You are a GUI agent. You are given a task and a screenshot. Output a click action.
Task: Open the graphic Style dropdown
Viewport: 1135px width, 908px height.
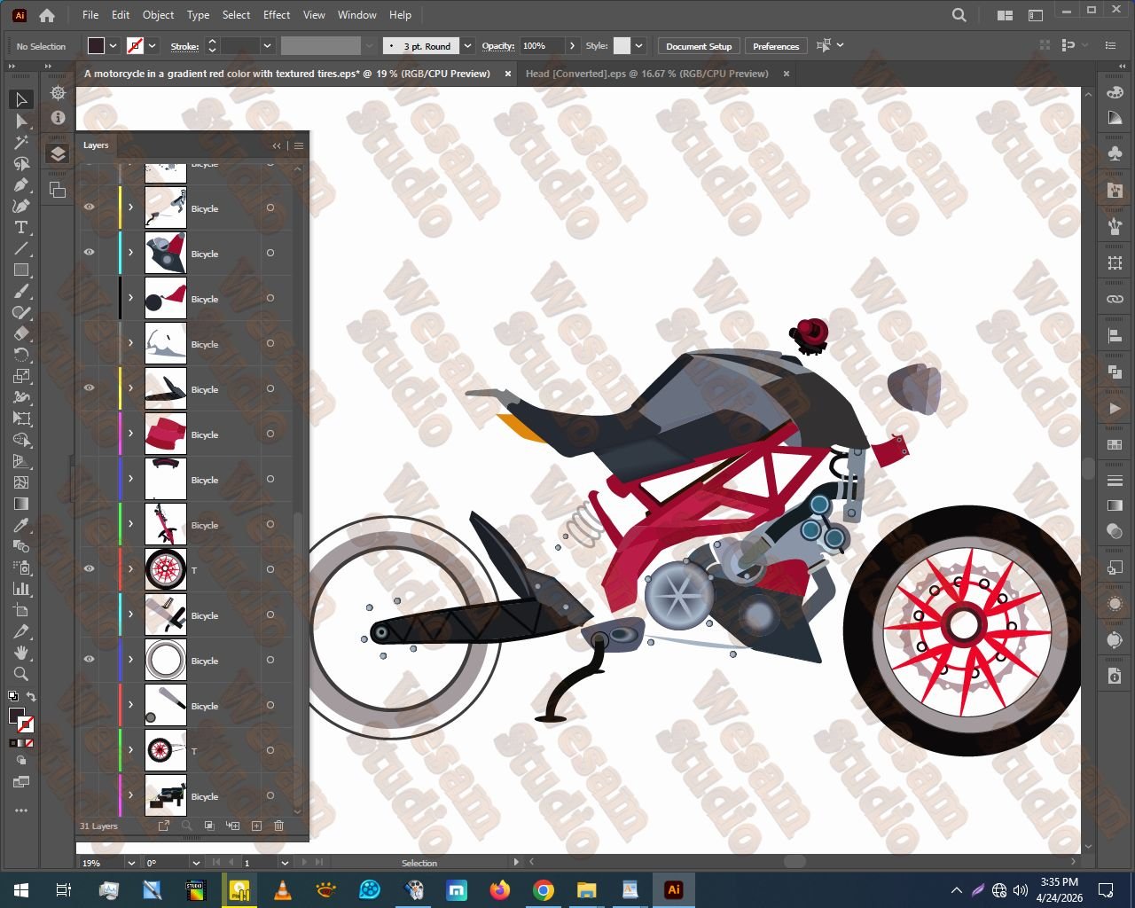[638, 46]
